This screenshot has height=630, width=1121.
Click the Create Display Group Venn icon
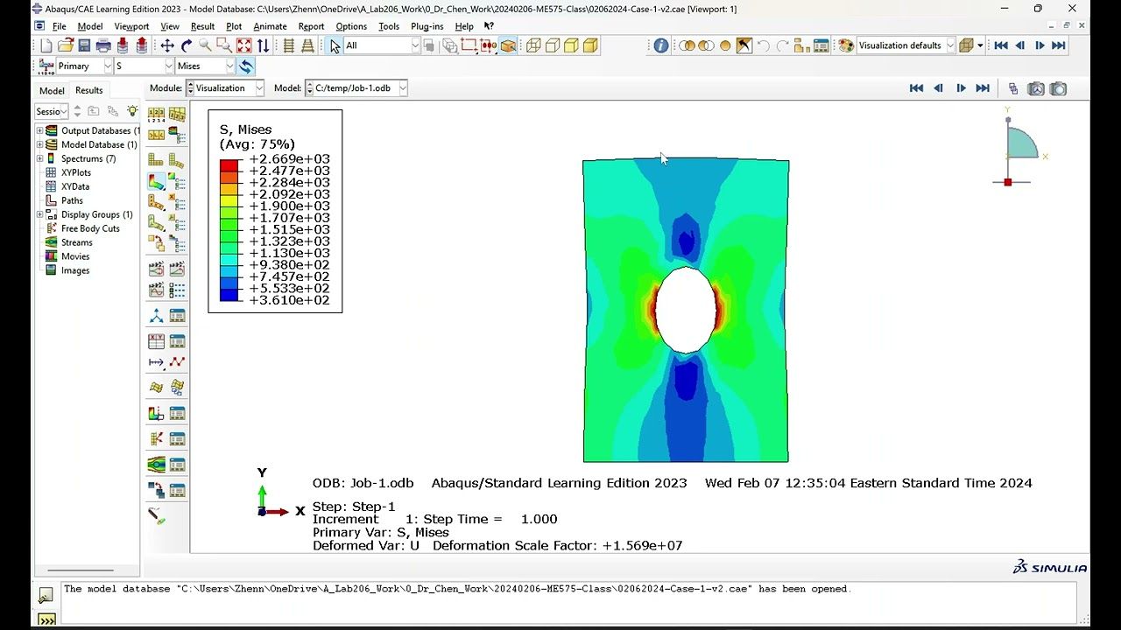tap(687, 45)
